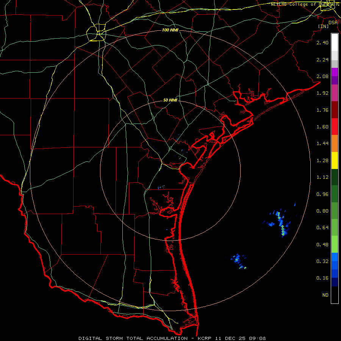This screenshot has width=341, height=341.
Task: Click the ND legend label
Action: 325,295
